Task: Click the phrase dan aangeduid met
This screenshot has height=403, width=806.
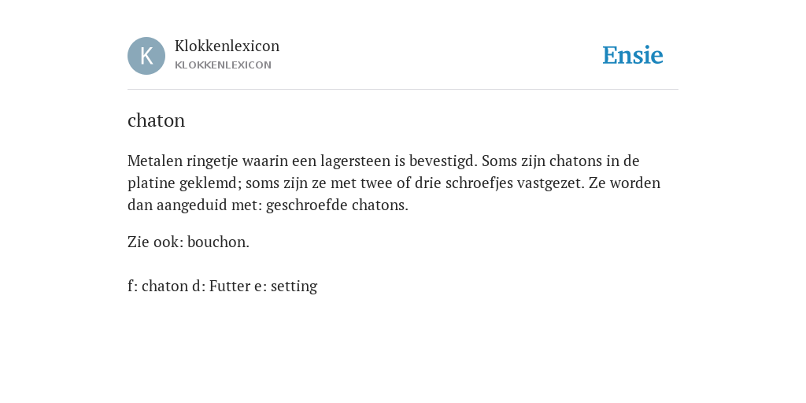Action: (x=195, y=205)
